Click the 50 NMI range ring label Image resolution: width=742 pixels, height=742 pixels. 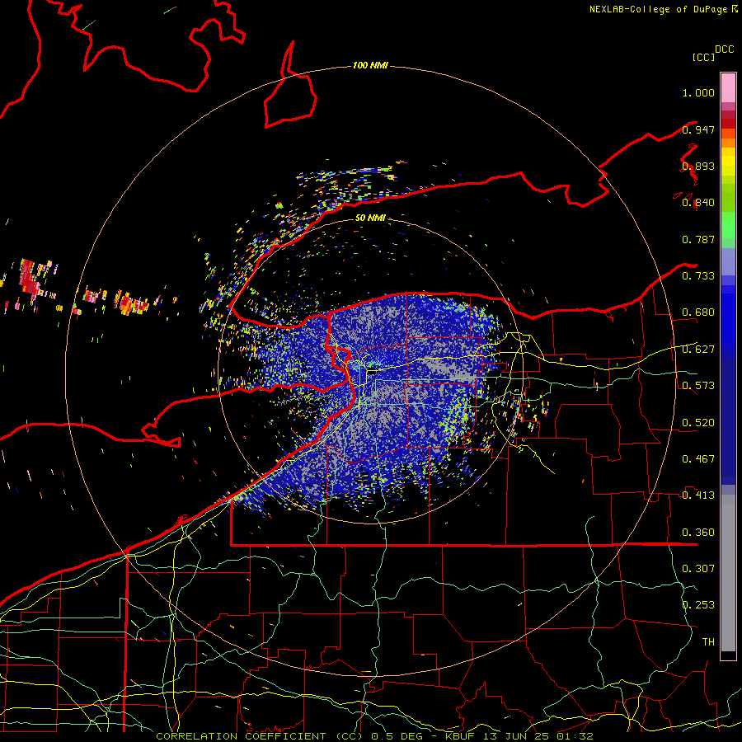click(370, 218)
